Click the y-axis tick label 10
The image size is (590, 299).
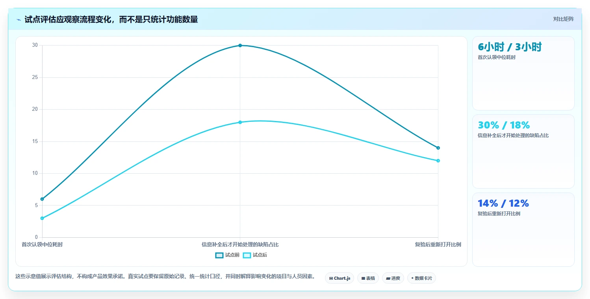pos(35,173)
